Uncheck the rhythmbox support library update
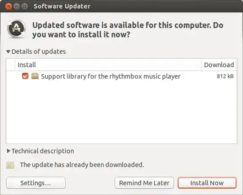Image resolution: width=243 pixels, height=195 pixels. 25,76
